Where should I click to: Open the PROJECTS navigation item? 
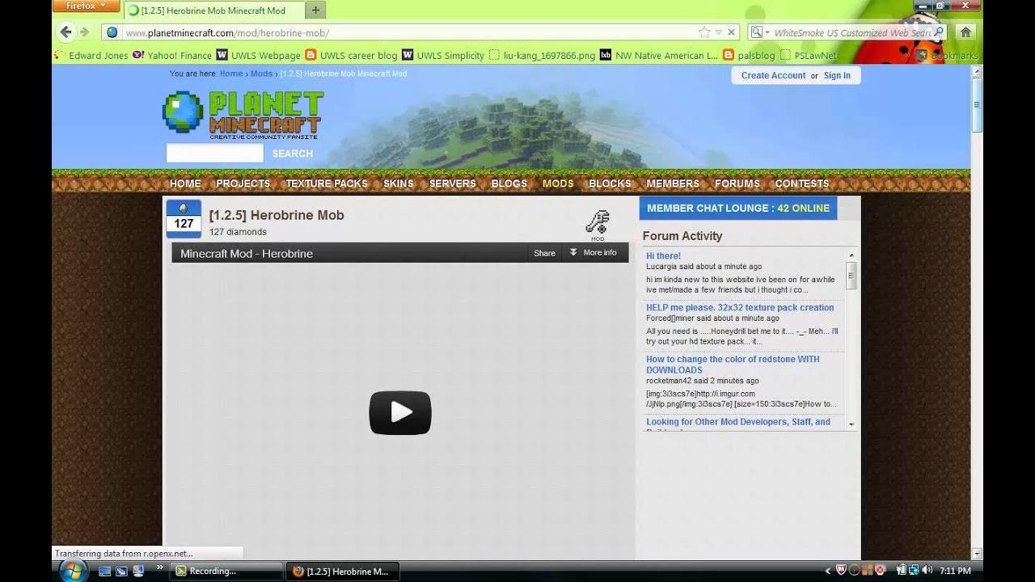pyautogui.click(x=243, y=183)
